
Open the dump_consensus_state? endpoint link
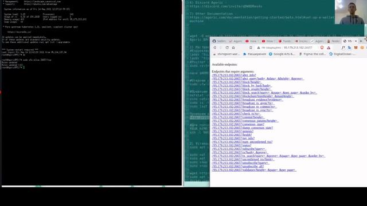242,128
